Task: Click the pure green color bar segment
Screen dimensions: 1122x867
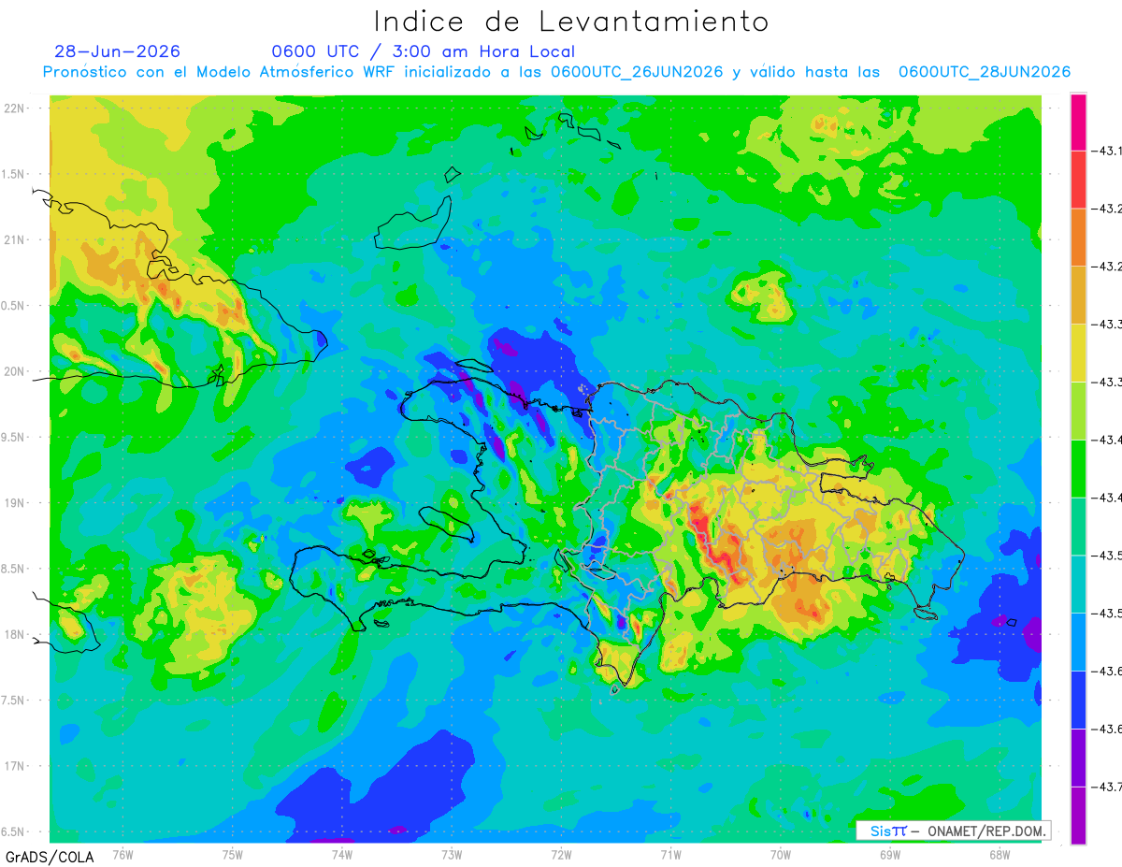Action: tap(1078, 469)
